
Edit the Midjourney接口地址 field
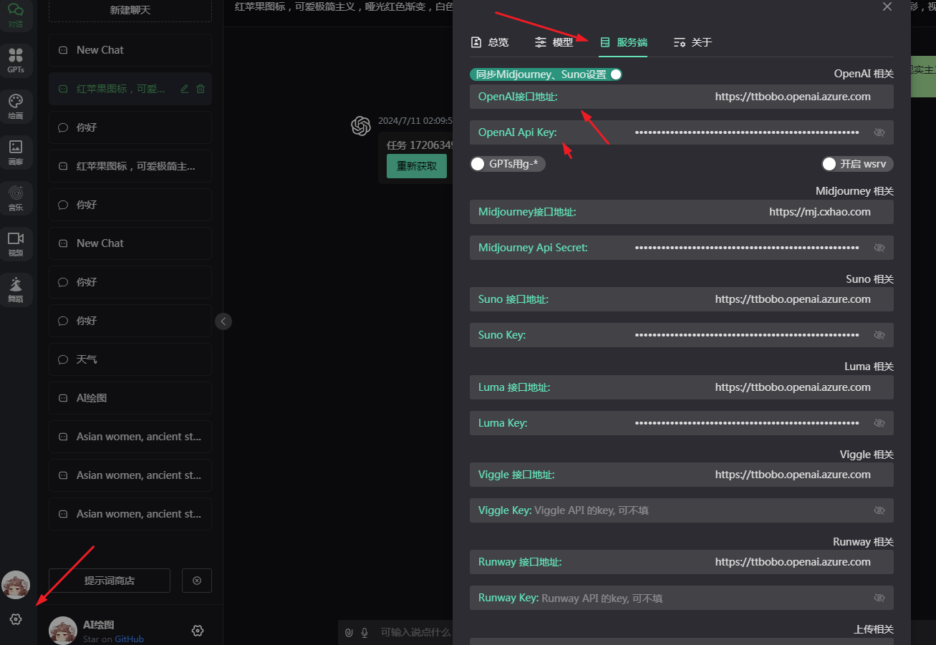click(682, 212)
